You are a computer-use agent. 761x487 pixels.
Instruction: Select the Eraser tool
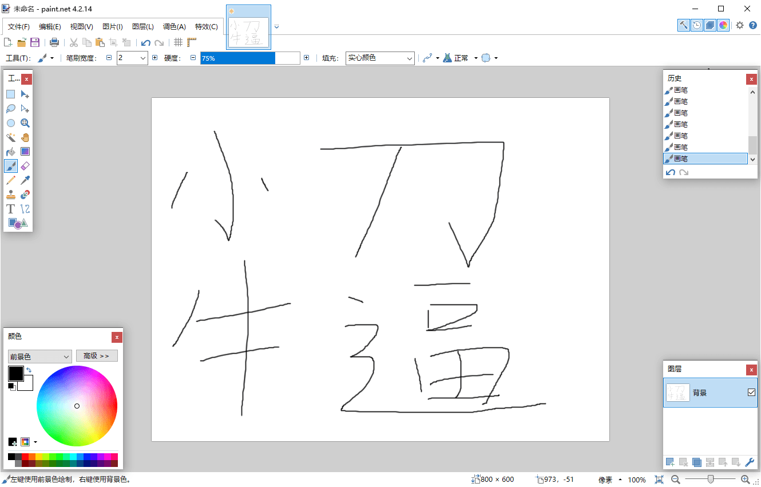(25, 165)
